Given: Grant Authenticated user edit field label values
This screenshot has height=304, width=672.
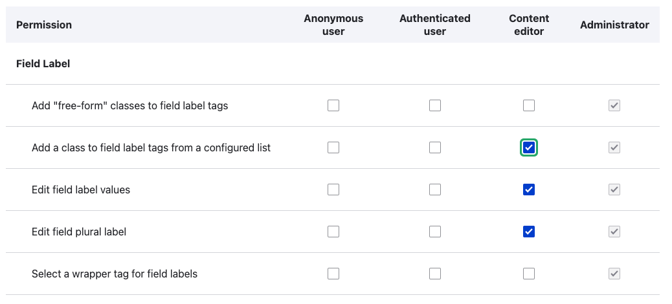Looking at the screenshot, I should coord(434,190).
